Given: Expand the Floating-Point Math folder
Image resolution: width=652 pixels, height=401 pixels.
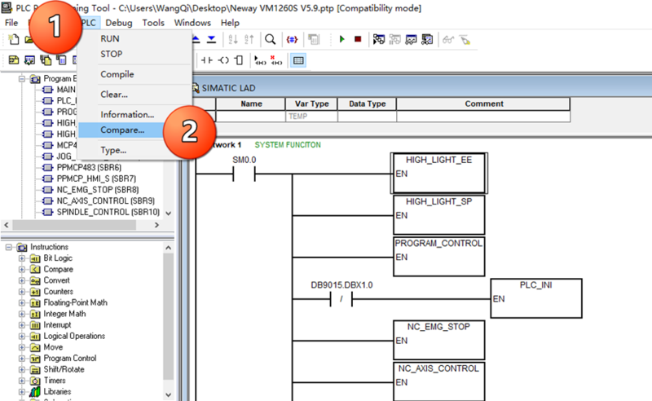Looking at the screenshot, I should (x=22, y=303).
